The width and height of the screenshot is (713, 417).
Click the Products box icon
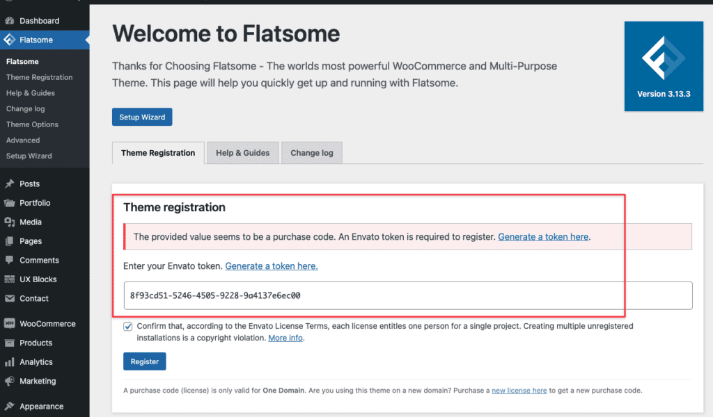(10, 343)
